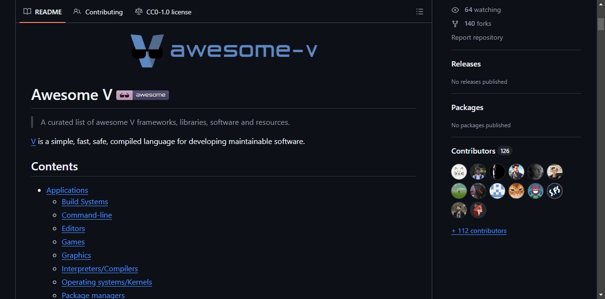The height and width of the screenshot is (299, 605).
Task: Click the scrollbar down arrow
Action: pyautogui.click(x=601, y=295)
